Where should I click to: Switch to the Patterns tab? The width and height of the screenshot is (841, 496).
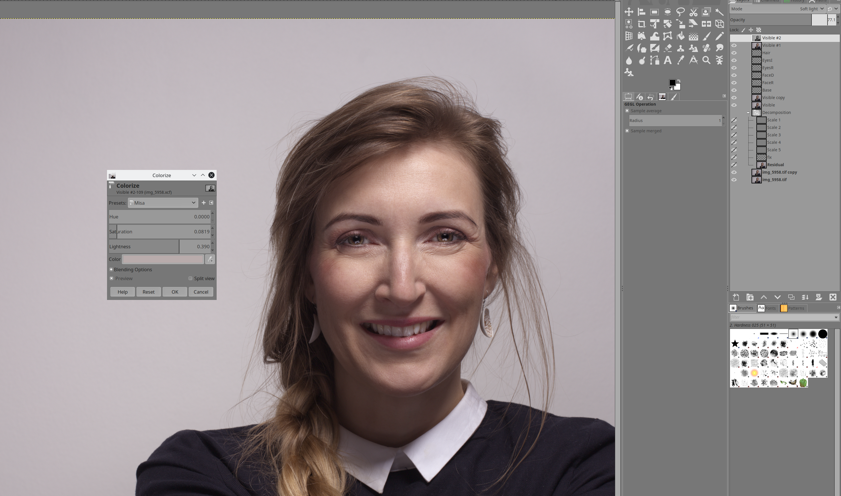click(793, 308)
